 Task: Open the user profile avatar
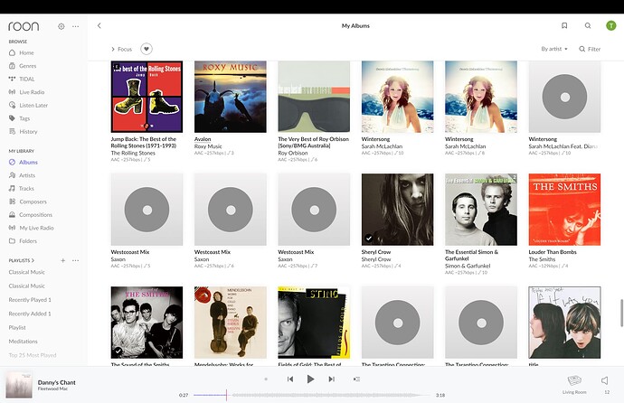[x=610, y=26]
